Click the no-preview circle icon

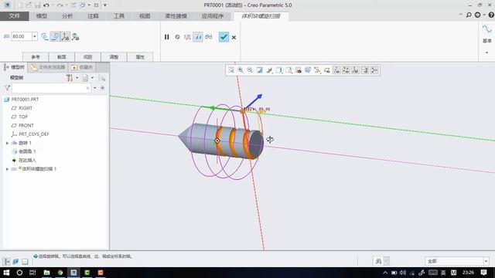click(177, 37)
